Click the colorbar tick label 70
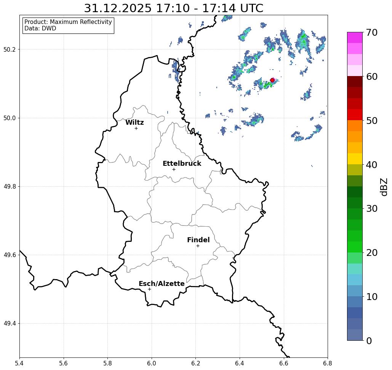This screenshot has width=392, height=370. 372,32
